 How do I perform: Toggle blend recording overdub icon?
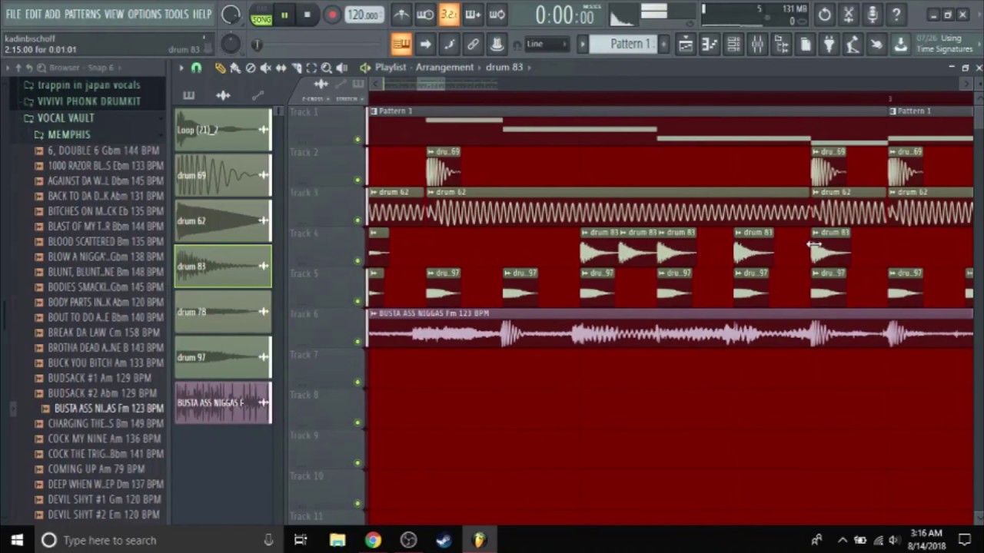tap(473, 14)
